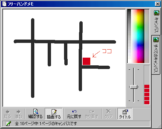The image size is (162, 129).
Task: Click the 進む forward arrow button
Action: pos(18,114)
